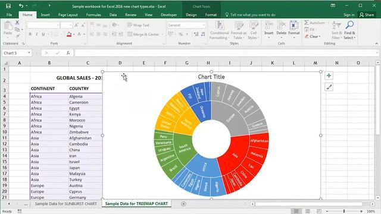Toggle Underline formatting

coord(43,34)
